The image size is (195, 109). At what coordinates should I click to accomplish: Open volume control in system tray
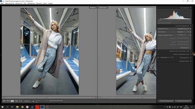[175, 107]
